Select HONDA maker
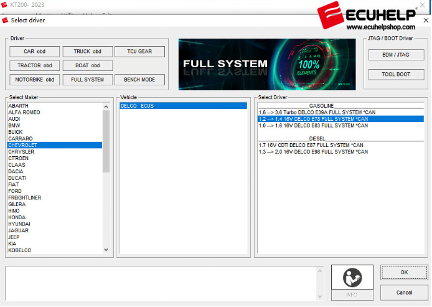The height and width of the screenshot is (307, 432). pyautogui.click(x=55, y=217)
